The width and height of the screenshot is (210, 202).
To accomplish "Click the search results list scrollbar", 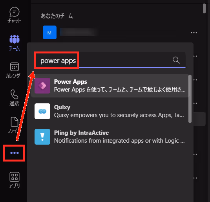I will coord(190,99).
